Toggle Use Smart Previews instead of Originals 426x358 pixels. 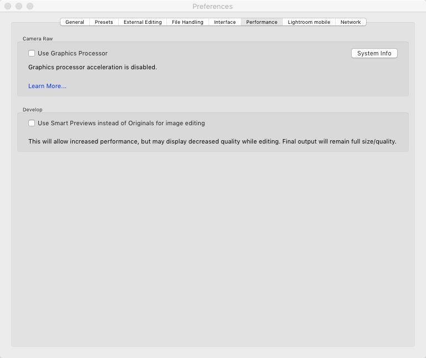32,123
